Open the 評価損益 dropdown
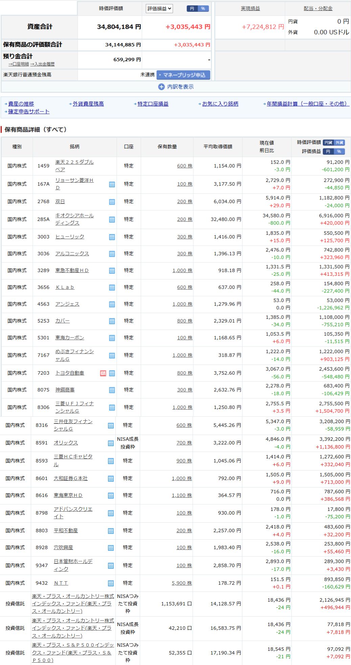The height and width of the screenshot is (665, 351). [159, 9]
